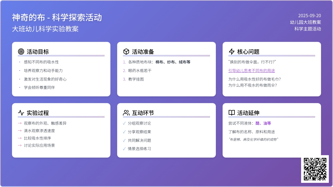Click the 活动准备 card heading

(x=143, y=52)
